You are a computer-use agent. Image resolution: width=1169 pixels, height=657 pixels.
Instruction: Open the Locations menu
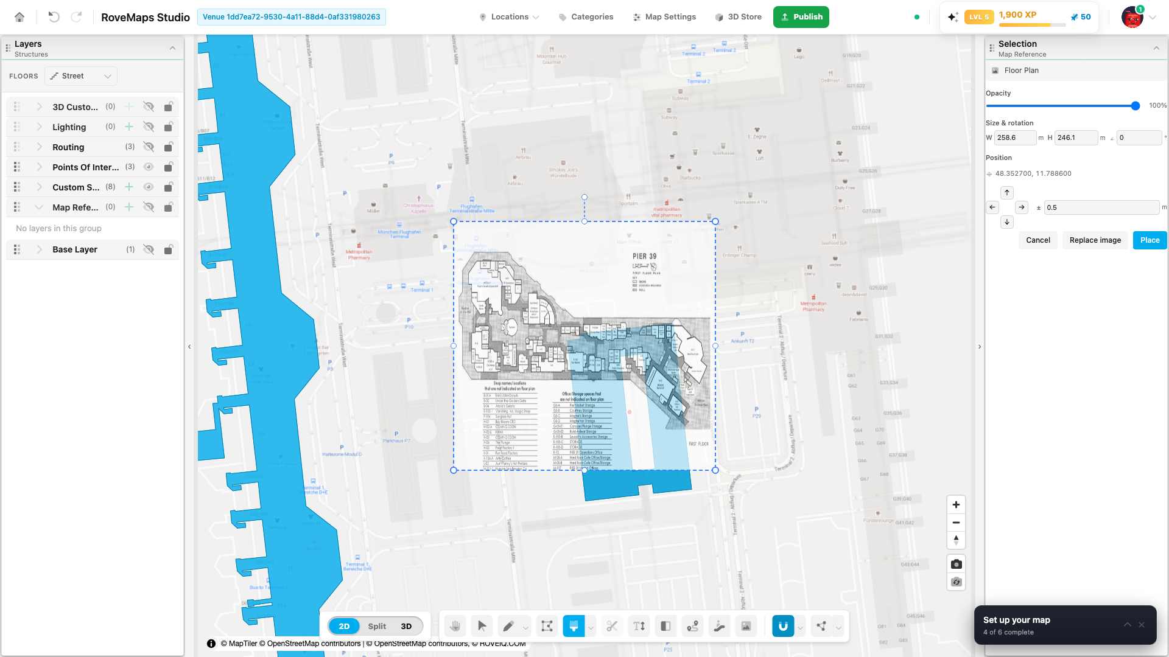point(509,17)
